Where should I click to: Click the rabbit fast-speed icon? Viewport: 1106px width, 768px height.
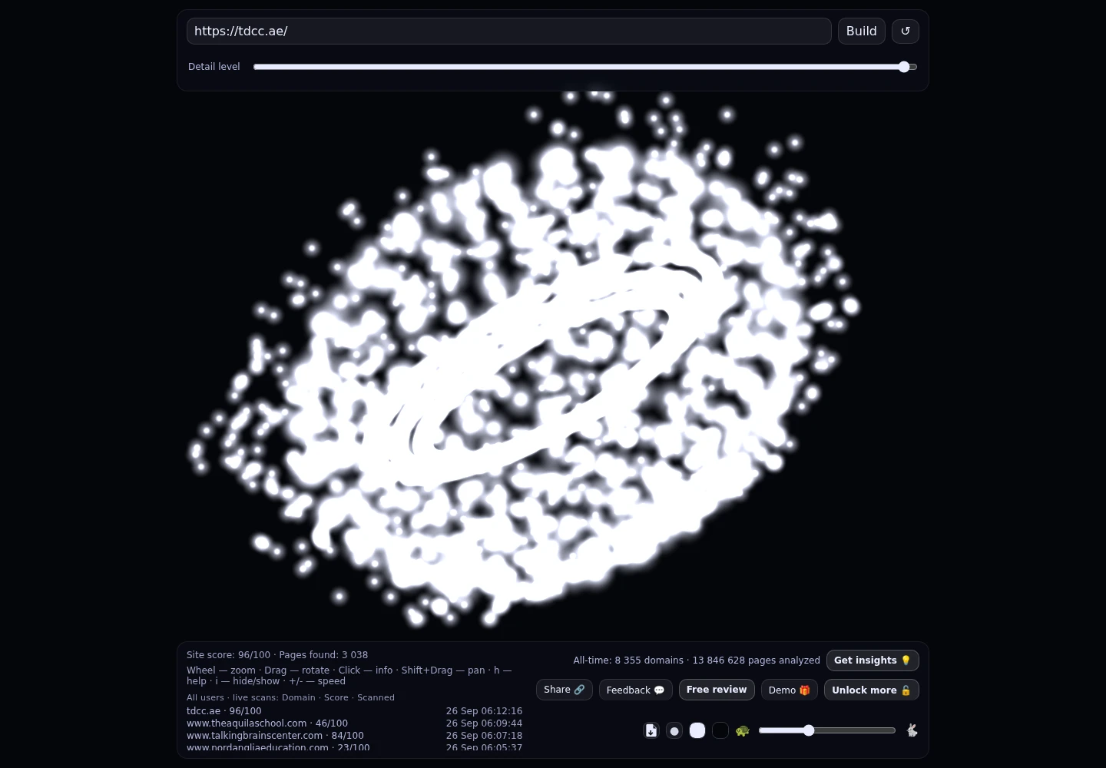coord(912,730)
